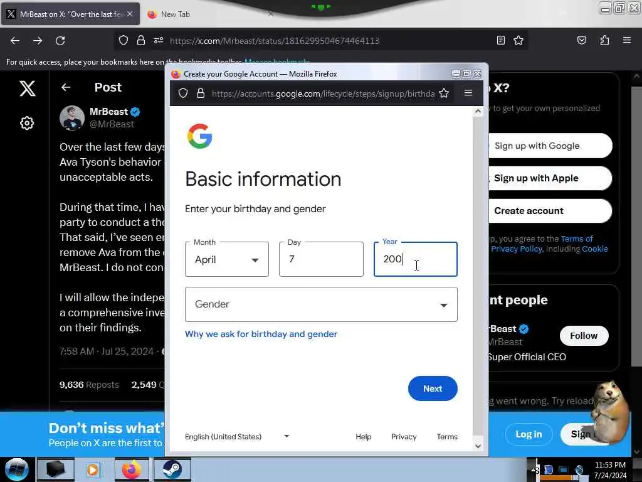Click the shield icon in Google popup address bar
The width and height of the screenshot is (642, 482).
183,94
